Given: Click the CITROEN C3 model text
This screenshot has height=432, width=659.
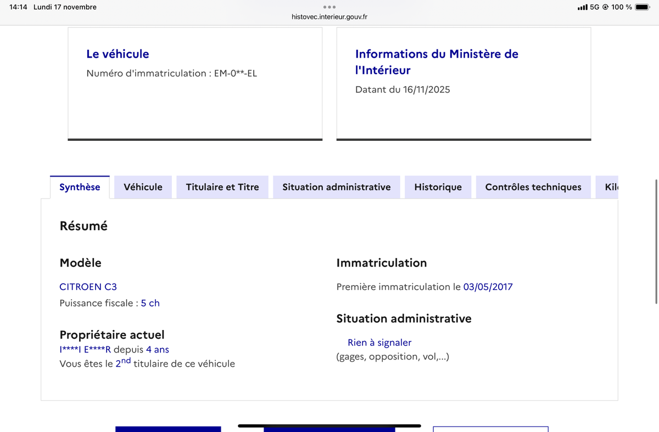Looking at the screenshot, I should pyautogui.click(x=88, y=287).
